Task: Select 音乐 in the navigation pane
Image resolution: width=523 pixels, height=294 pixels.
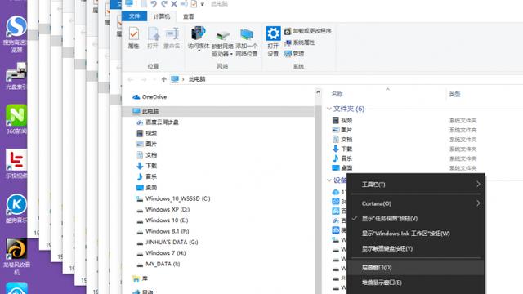Action: (147, 176)
